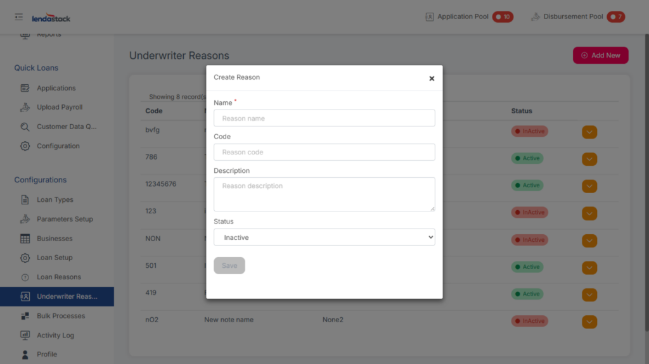
Task: Expand actions chevron for code bvfg row
Action: click(x=589, y=132)
